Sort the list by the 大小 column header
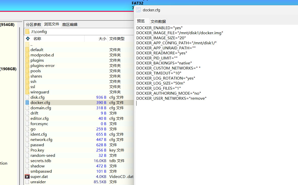The image size is (298, 185). (x=103, y=39)
